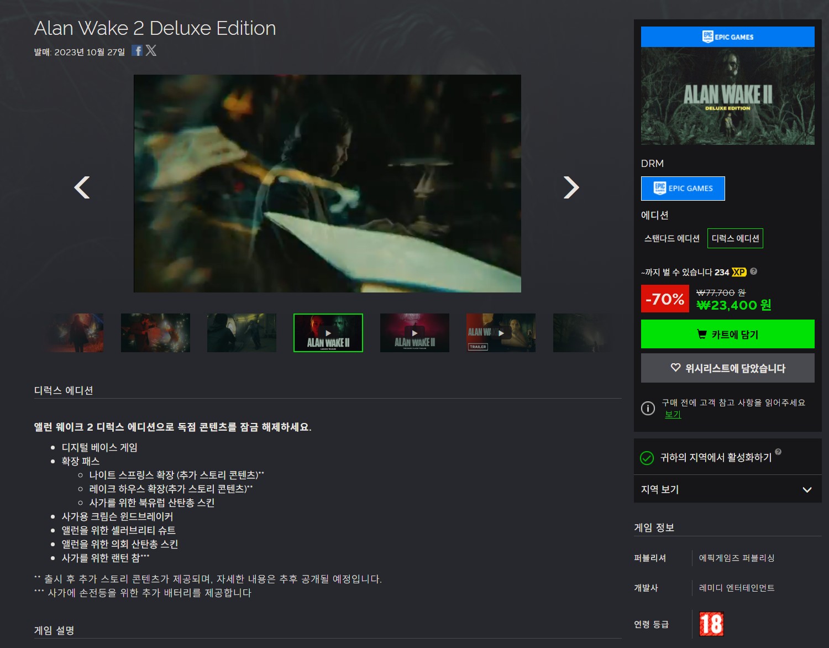Select the 스탠다드 에디션 option
The height and width of the screenshot is (648, 829).
click(671, 238)
